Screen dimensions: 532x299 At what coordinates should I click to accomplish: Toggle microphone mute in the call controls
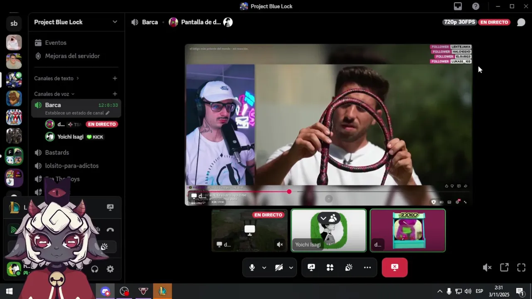click(252, 267)
